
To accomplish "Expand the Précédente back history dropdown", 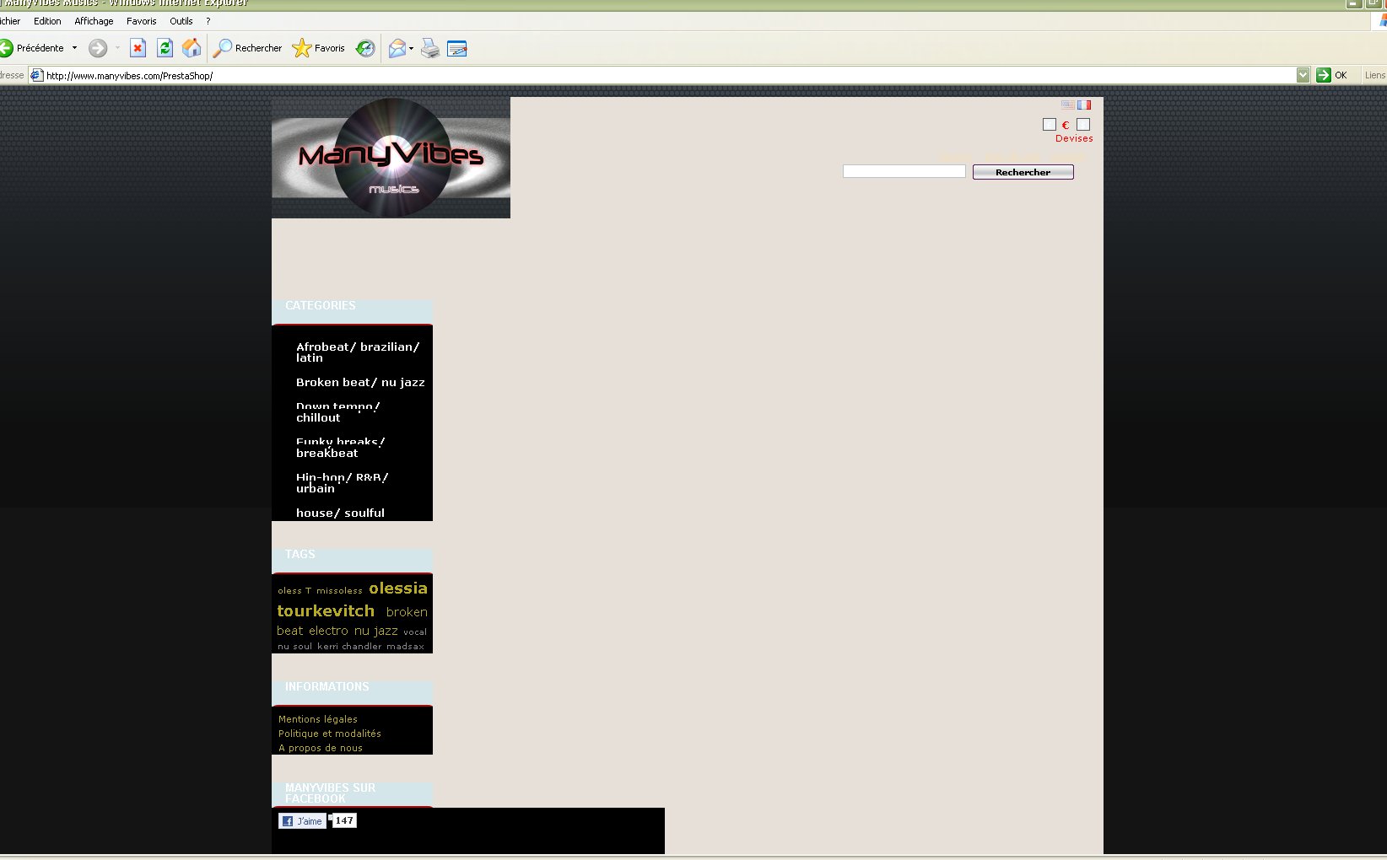I will coord(74,48).
